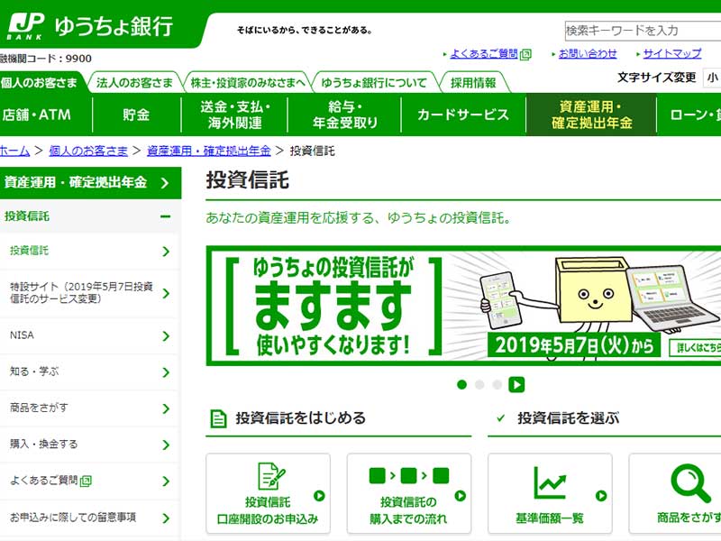Open the sidebar NISA item

(89, 335)
